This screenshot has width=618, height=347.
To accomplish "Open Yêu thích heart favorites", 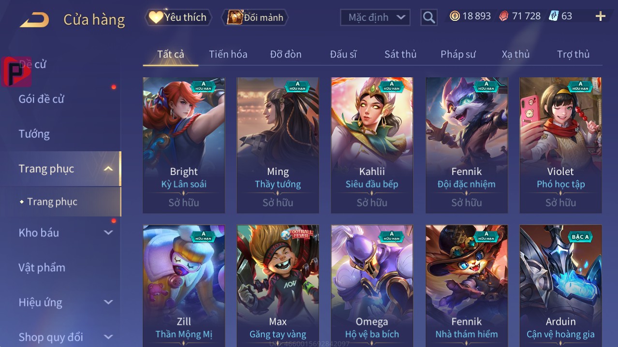I will point(178,17).
